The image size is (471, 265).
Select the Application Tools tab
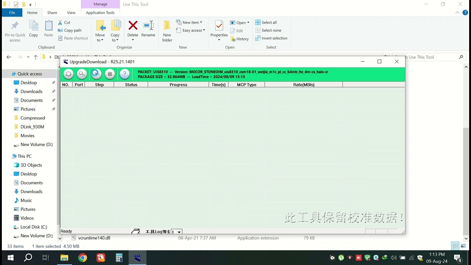tap(100, 13)
